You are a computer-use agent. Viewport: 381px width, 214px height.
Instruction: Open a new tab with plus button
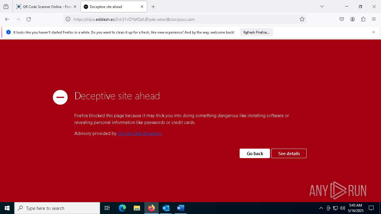(x=153, y=7)
